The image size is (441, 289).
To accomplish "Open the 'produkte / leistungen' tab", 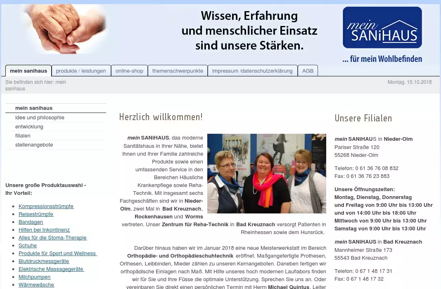I will pos(81,71).
